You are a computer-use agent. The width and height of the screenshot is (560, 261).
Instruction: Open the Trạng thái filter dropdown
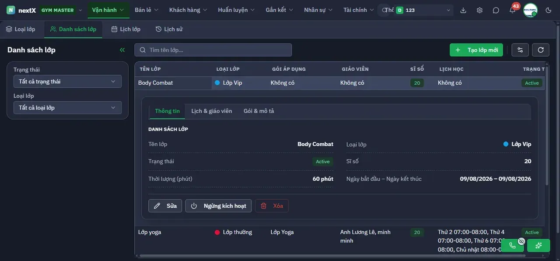(67, 82)
